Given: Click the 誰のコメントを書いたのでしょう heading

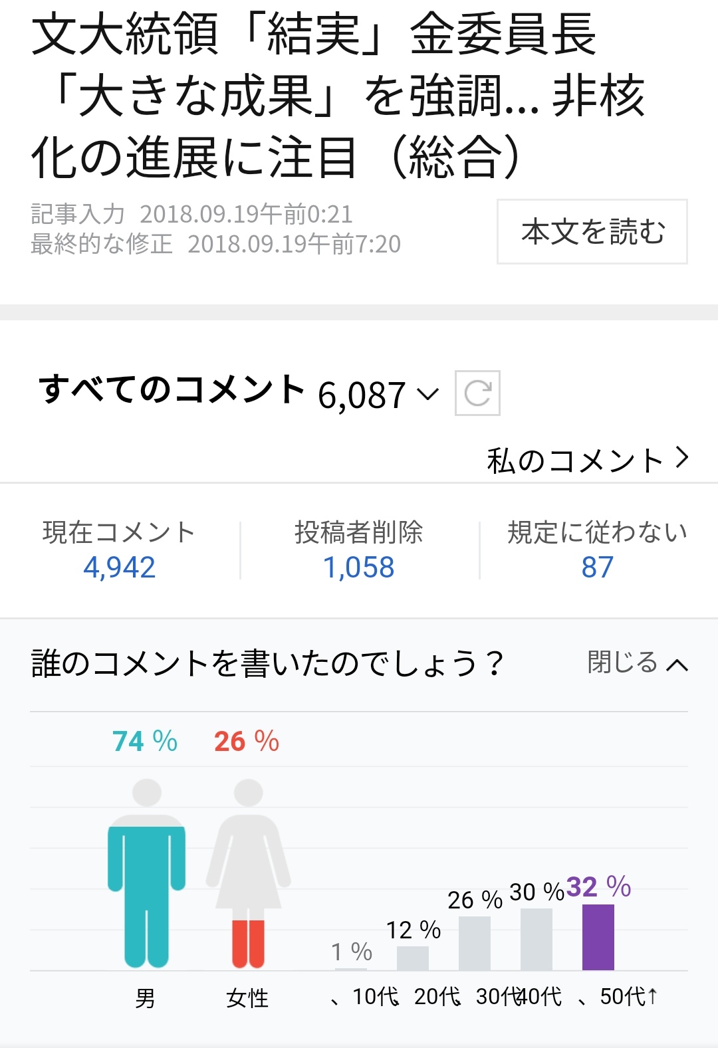Looking at the screenshot, I should tap(267, 663).
